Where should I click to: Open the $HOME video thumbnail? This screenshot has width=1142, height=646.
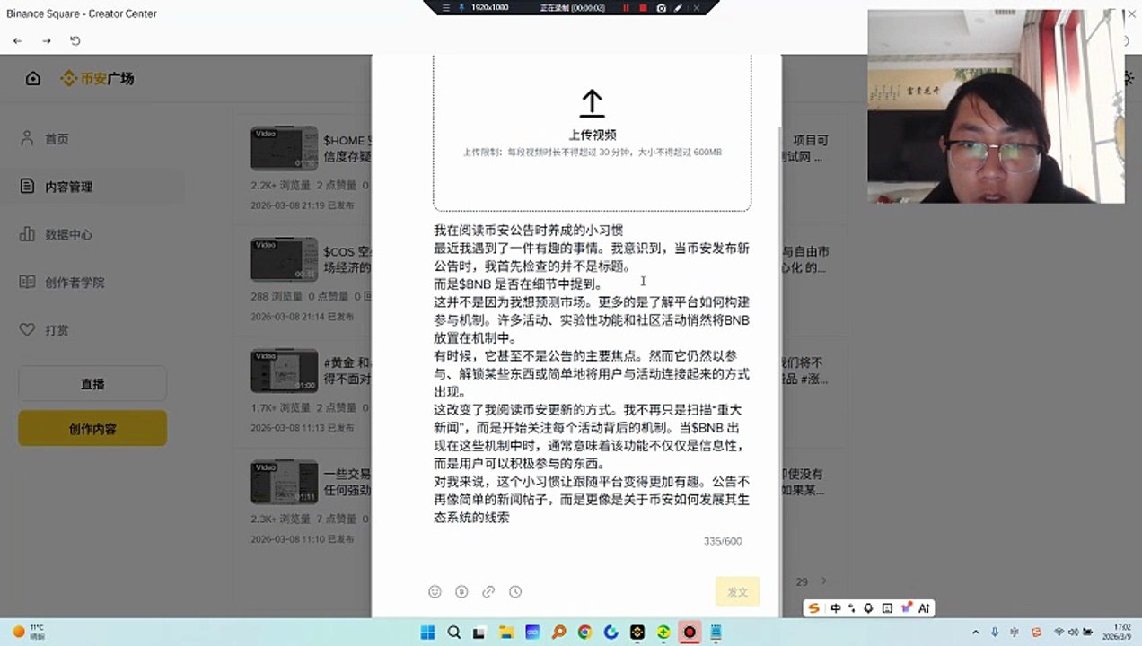tap(284, 148)
